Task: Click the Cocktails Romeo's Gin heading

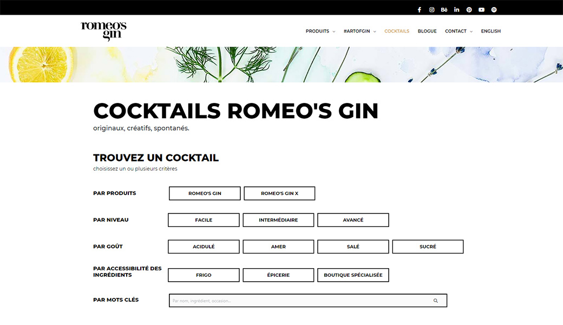Action: 235,110
